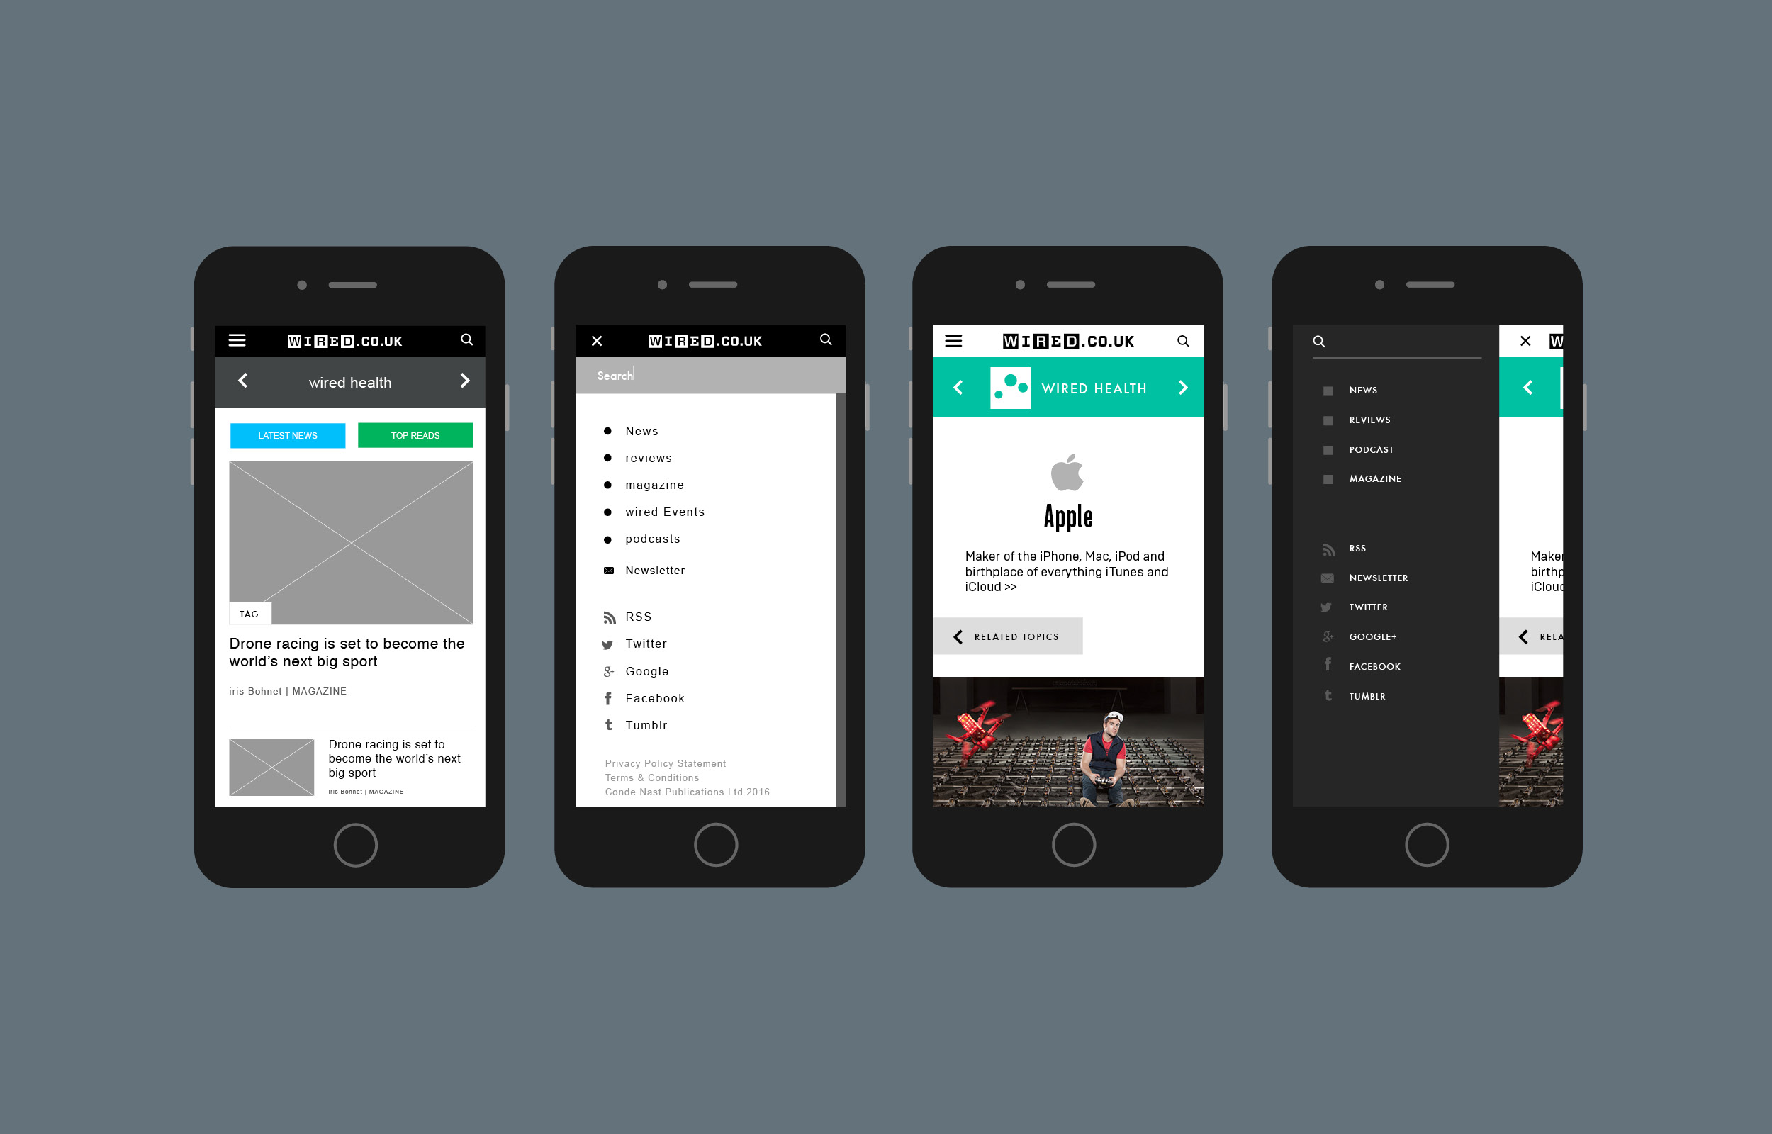Click the close X button on second phone
Screen dimensions: 1772x1134
coord(597,341)
